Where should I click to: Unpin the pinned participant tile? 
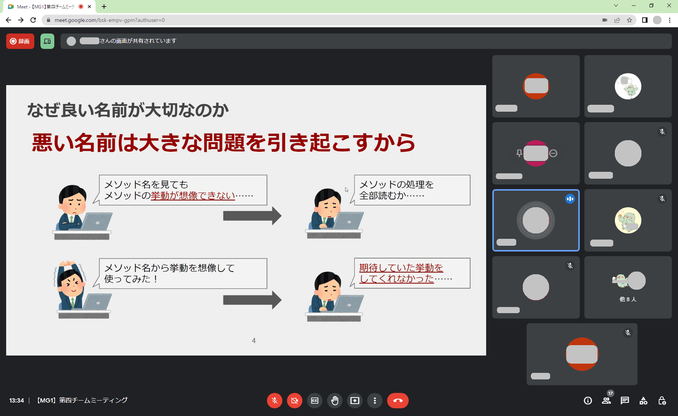[x=519, y=153]
